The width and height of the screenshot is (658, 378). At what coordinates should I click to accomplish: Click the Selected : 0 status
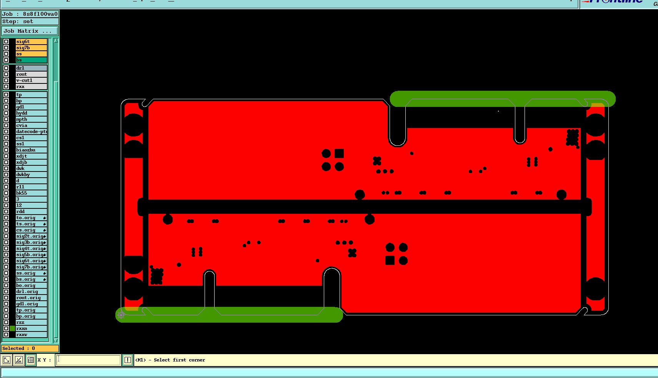(x=30, y=348)
